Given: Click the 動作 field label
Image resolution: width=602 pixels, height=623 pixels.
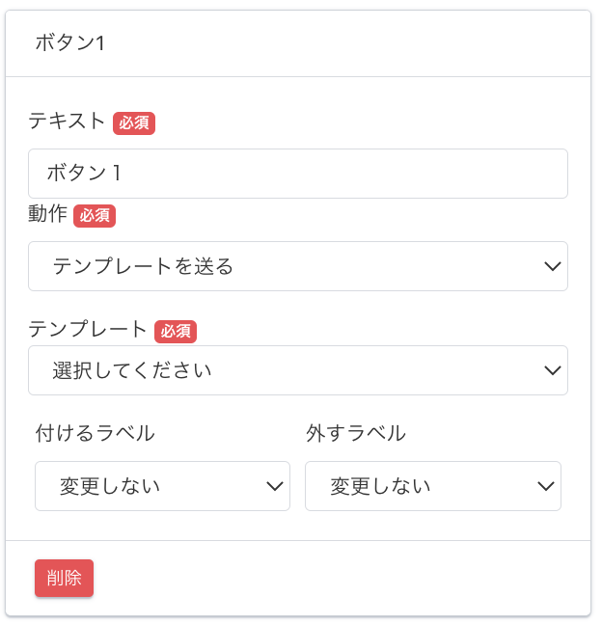Looking at the screenshot, I should pos(47,215).
